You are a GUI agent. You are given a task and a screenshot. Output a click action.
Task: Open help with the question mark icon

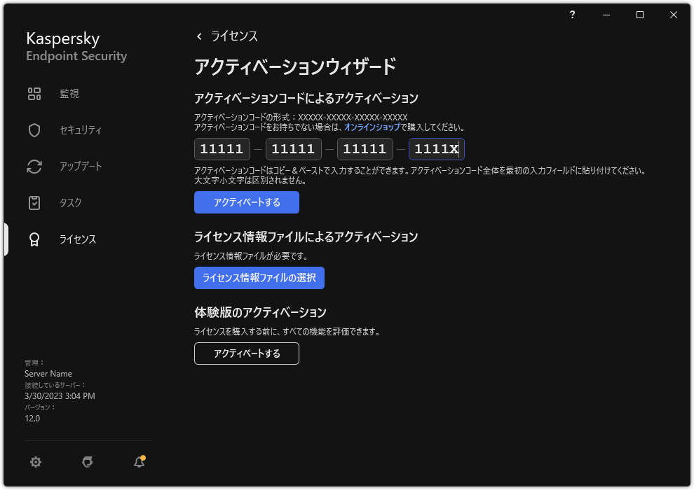pyautogui.click(x=571, y=15)
